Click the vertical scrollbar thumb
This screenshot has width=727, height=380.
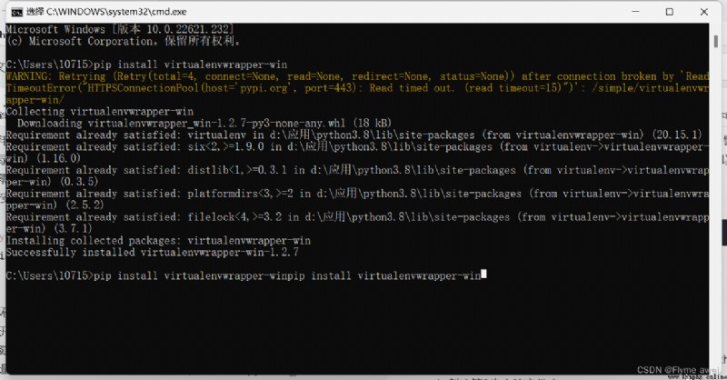coord(716,40)
